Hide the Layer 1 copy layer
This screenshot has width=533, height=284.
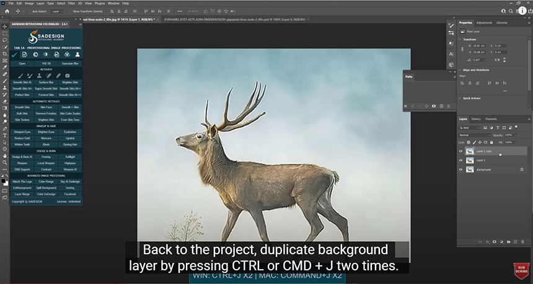[460, 151]
